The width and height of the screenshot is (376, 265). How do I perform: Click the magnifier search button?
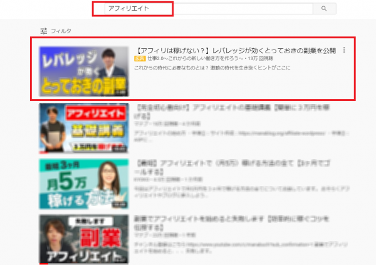[x=324, y=9]
